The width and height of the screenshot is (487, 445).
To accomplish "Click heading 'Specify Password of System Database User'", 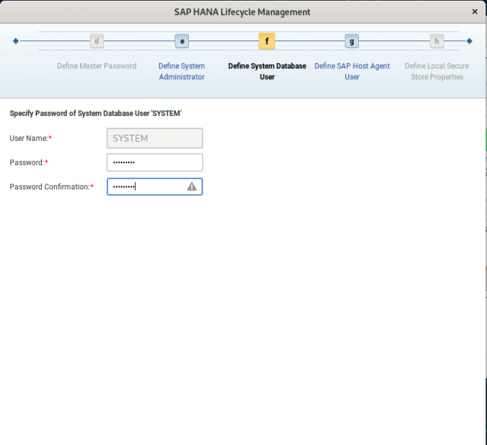I will pos(96,113).
